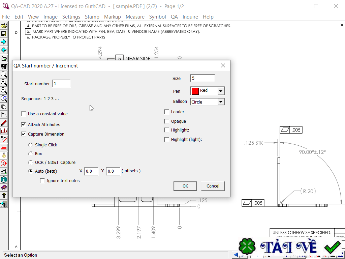
Task: Select the red Pencil markup tool
Action: click(x=4, y=123)
